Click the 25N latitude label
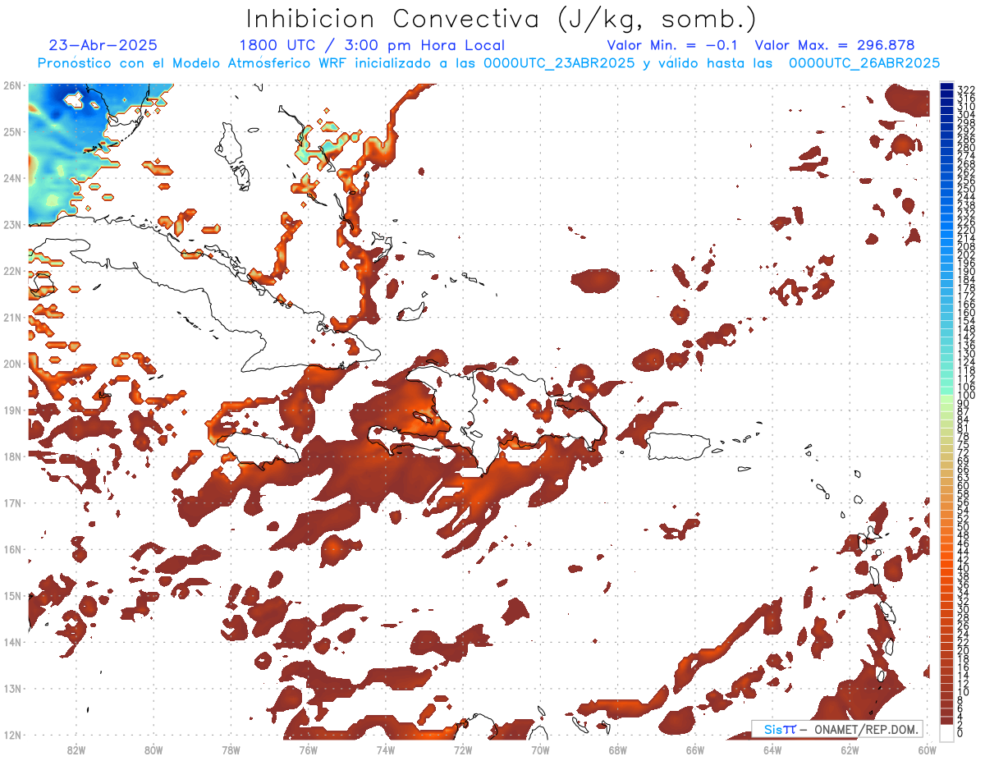The image size is (985, 761). (11, 131)
